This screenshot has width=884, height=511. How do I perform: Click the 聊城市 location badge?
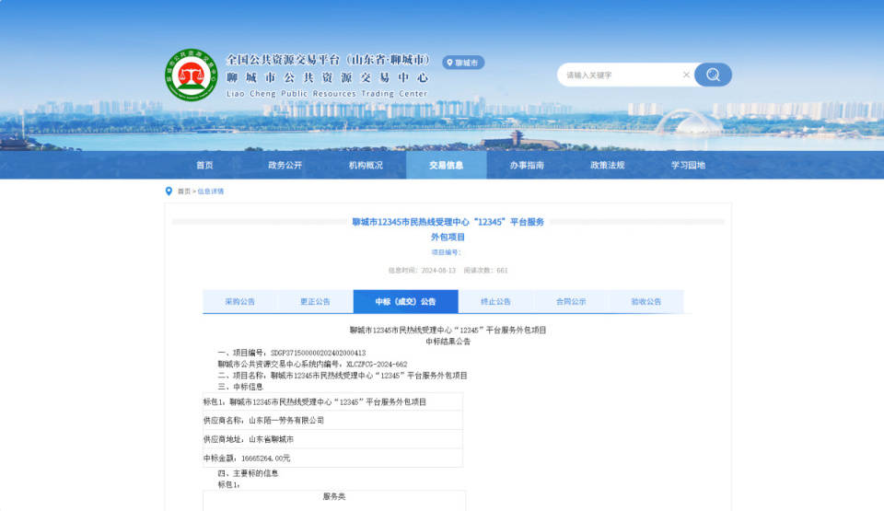point(463,63)
